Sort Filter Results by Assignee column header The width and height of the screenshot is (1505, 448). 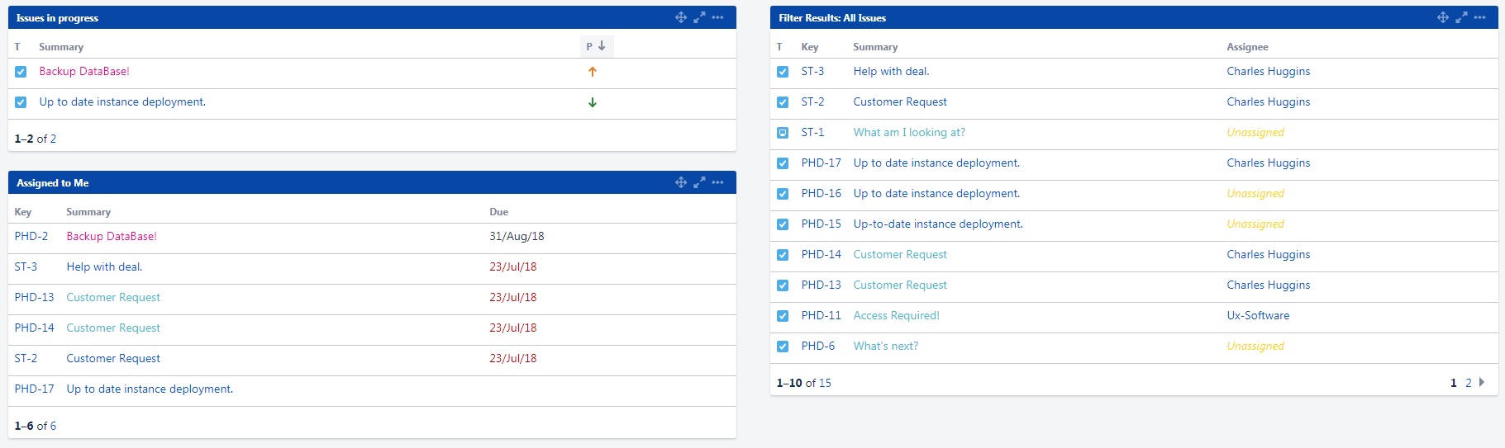coord(1247,47)
